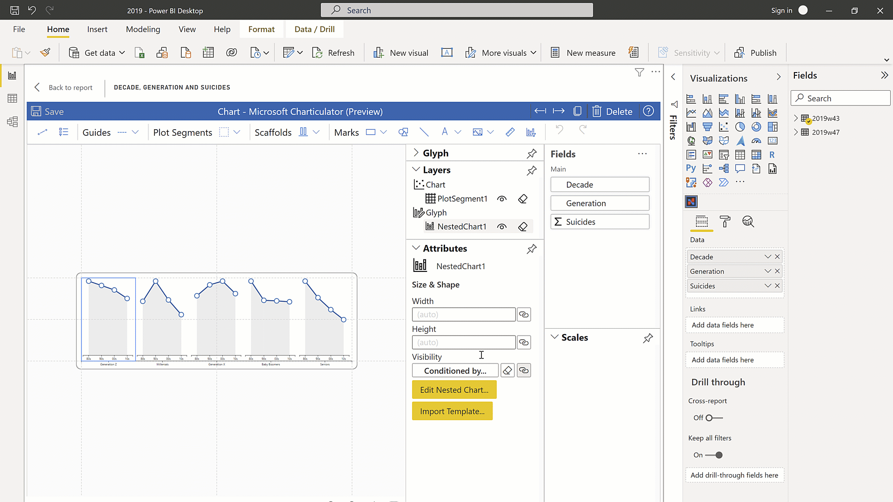Bind data to Width link icon
Viewport: 893px width, 502px height.
point(524,315)
